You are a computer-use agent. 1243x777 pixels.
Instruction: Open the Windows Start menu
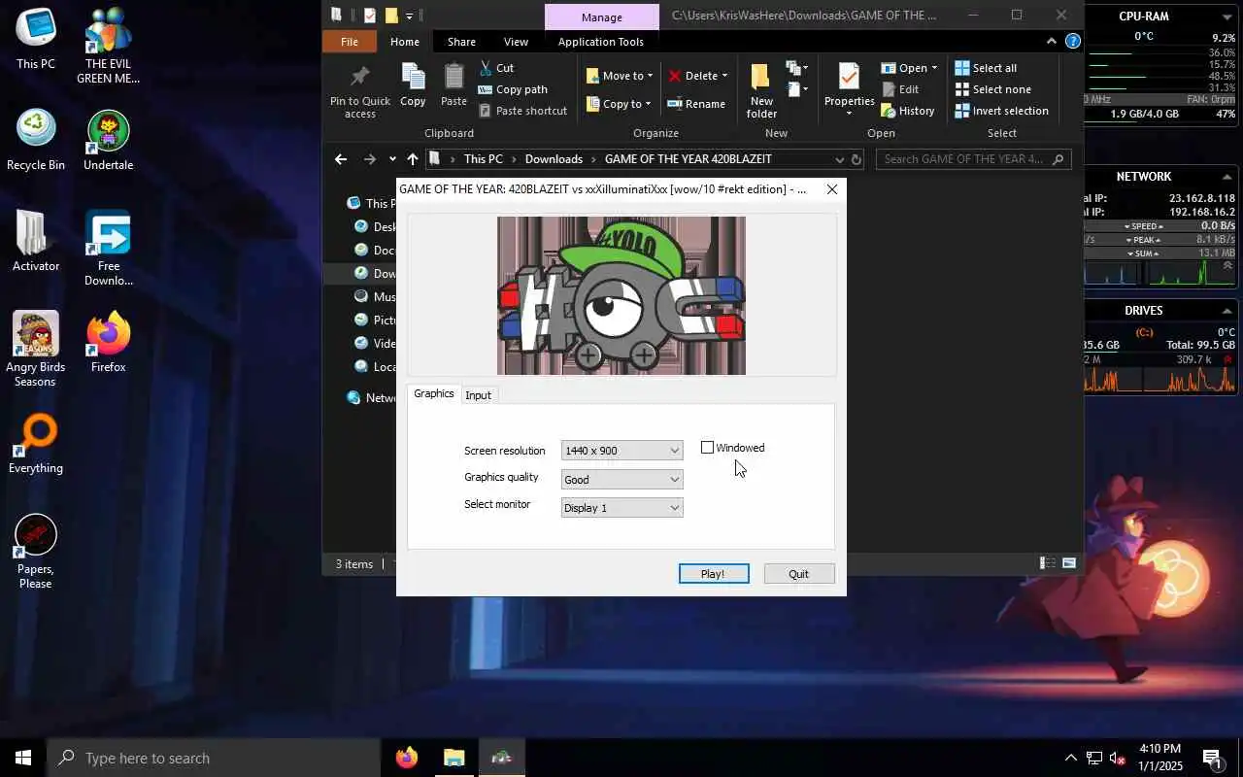23,758
